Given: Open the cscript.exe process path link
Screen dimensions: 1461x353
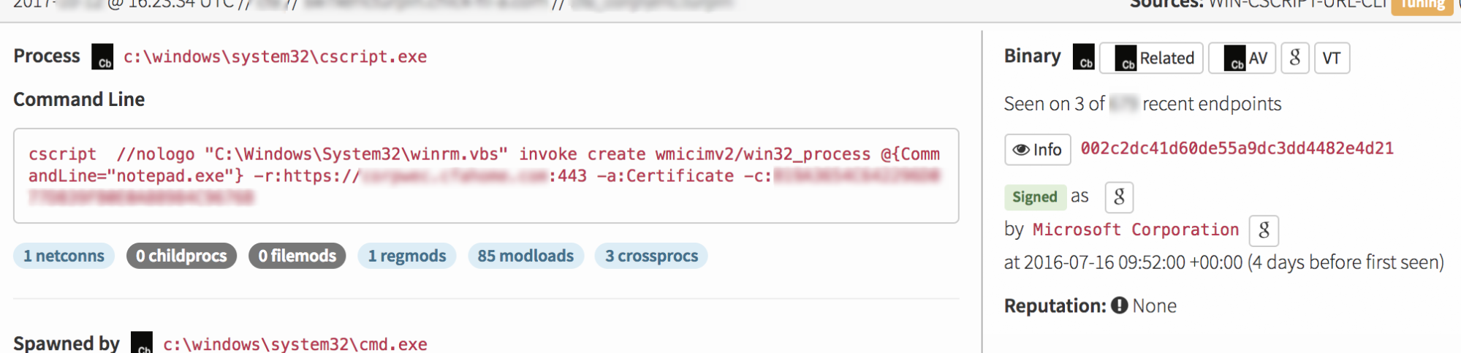Looking at the screenshot, I should point(275,57).
